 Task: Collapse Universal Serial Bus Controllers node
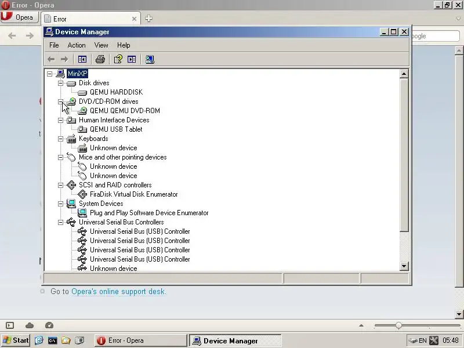coord(60,222)
